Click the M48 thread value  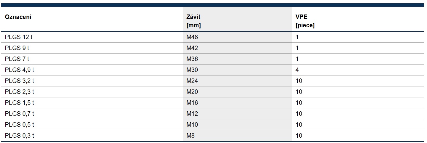[192, 37]
